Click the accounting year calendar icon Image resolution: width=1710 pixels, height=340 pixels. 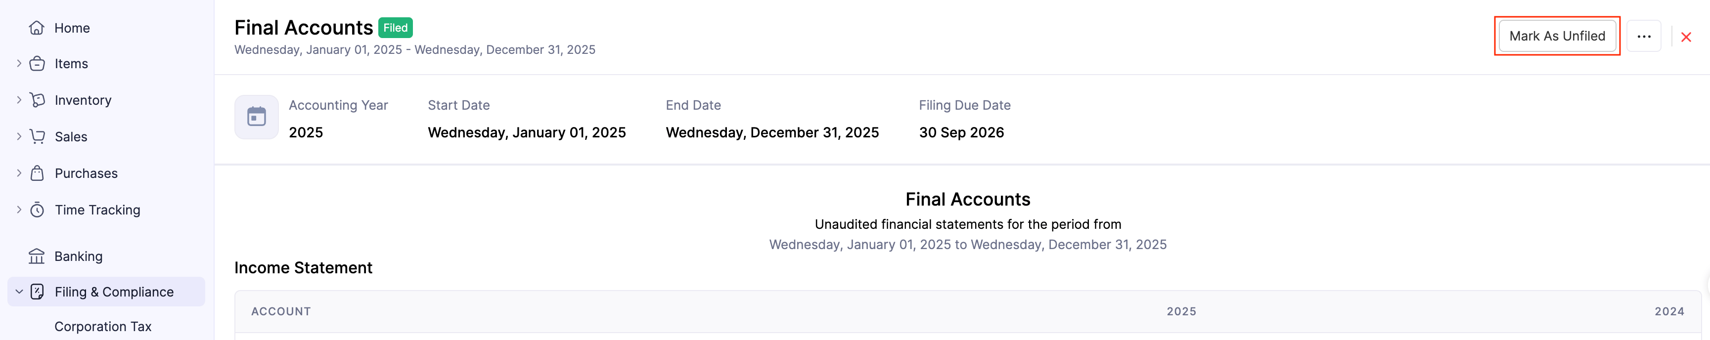click(x=256, y=117)
